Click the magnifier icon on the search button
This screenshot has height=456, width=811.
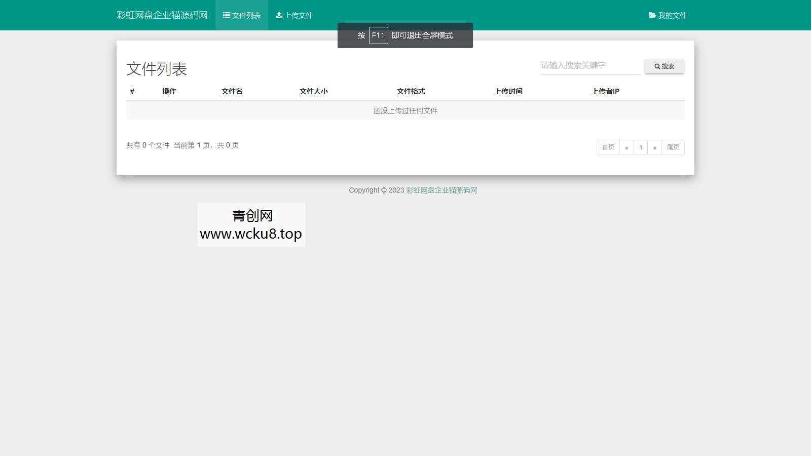[x=657, y=66]
